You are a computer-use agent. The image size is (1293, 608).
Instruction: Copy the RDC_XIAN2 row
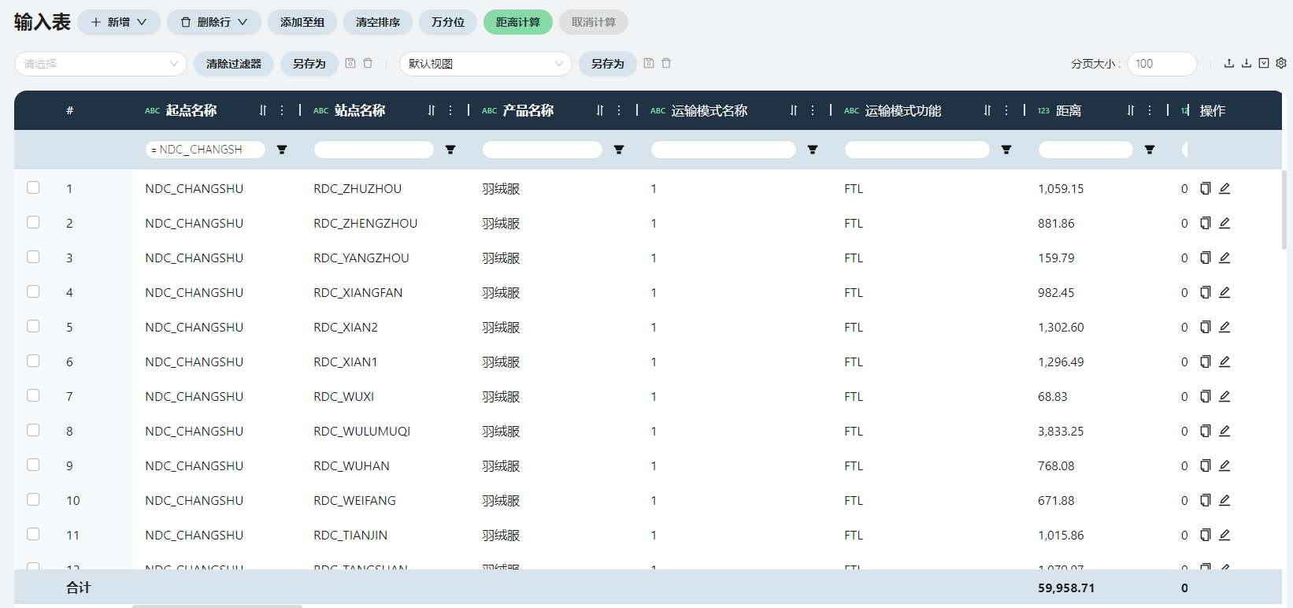pos(1205,327)
